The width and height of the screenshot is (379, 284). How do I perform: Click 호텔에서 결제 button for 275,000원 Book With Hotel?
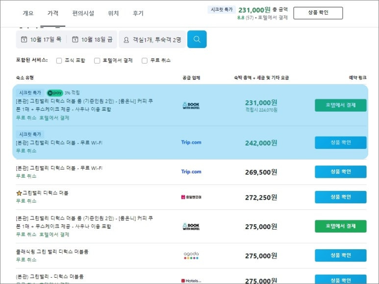341,226
